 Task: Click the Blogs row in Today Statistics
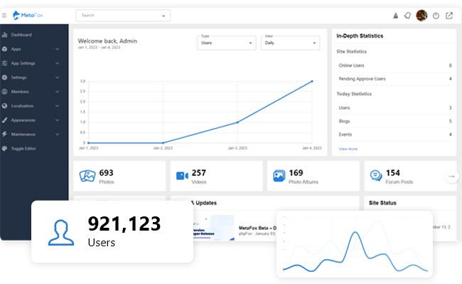coord(394,121)
